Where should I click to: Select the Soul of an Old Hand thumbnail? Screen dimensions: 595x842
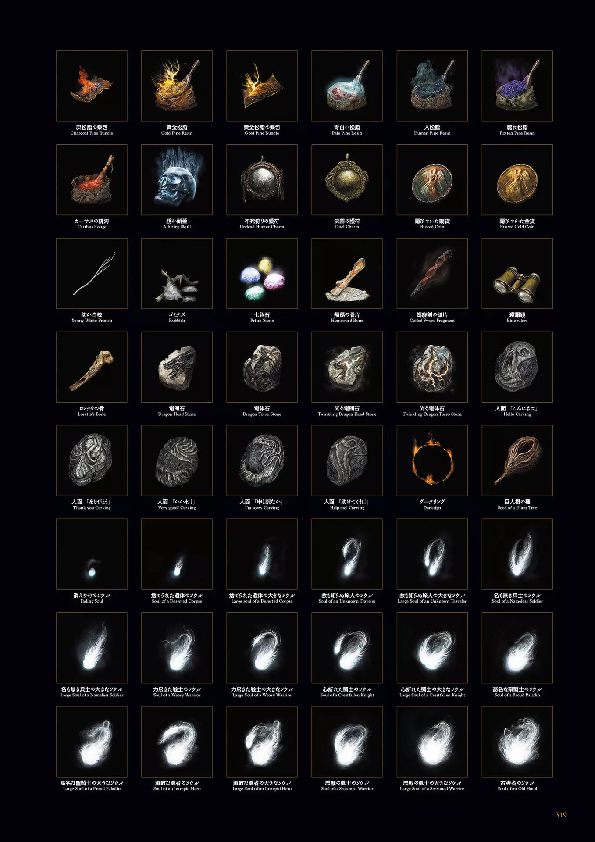click(x=517, y=742)
